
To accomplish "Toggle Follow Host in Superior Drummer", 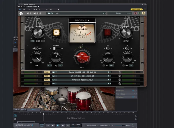I will (42, 125).
